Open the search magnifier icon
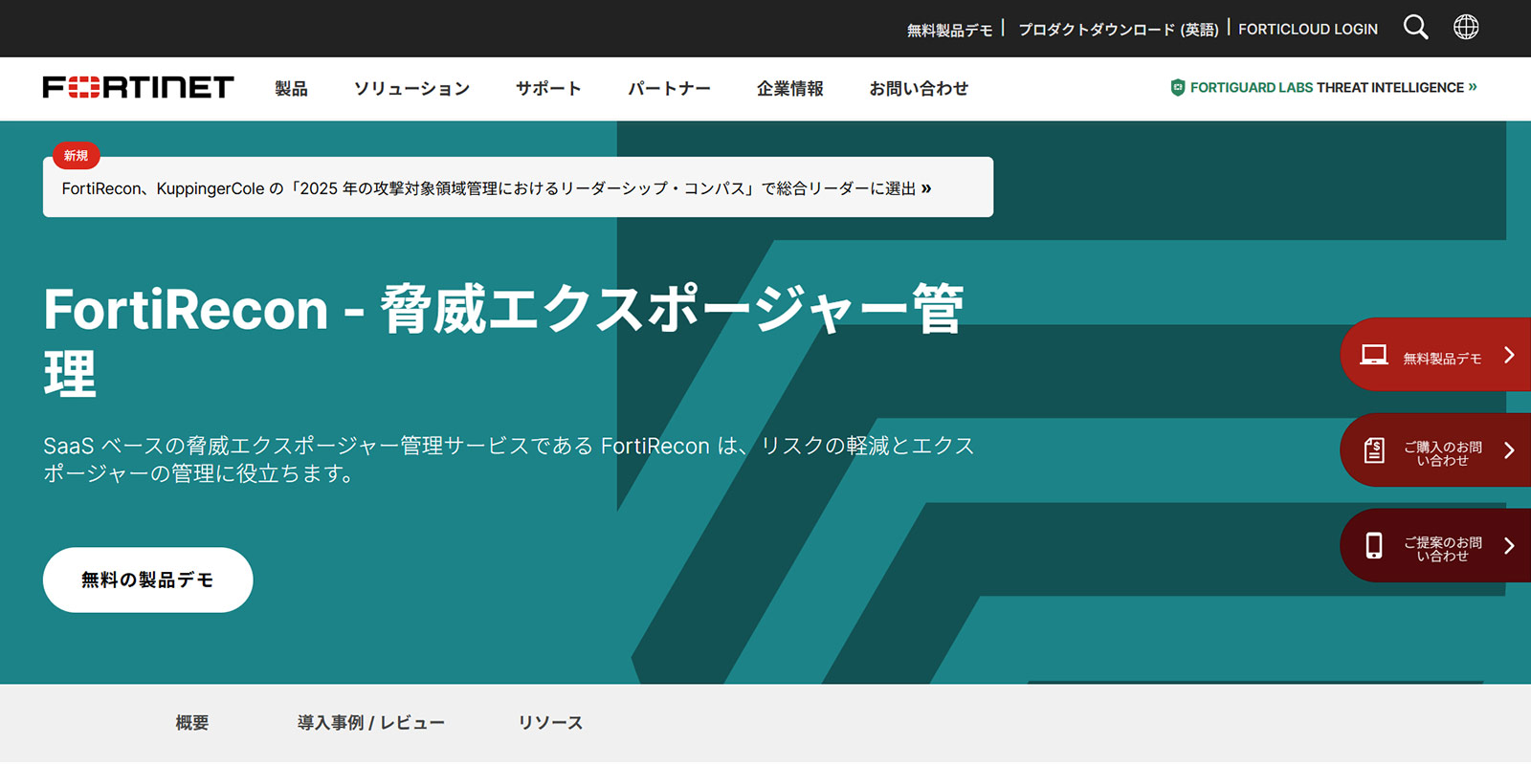Screen dimensions: 1531x766 (1415, 28)
